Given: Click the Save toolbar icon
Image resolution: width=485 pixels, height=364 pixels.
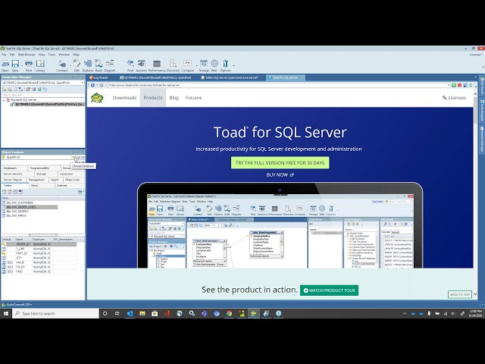Looking at the screenshot, I should [x=15, y=66].
